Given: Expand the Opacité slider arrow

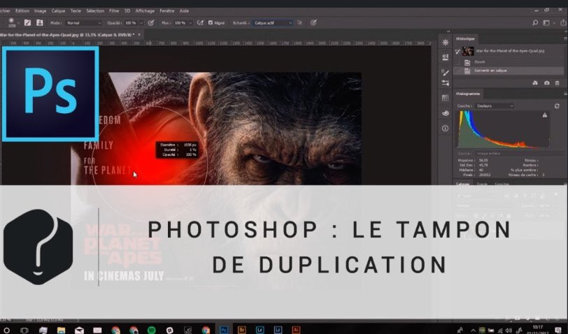Looking at the screenshot, I should click(141, 23).
